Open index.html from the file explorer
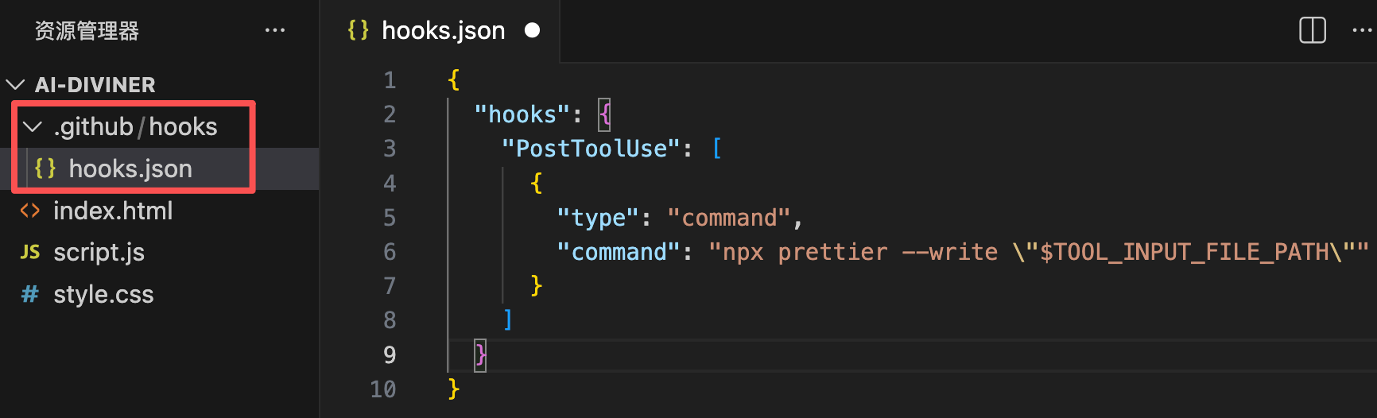 [x=113, y=211]
